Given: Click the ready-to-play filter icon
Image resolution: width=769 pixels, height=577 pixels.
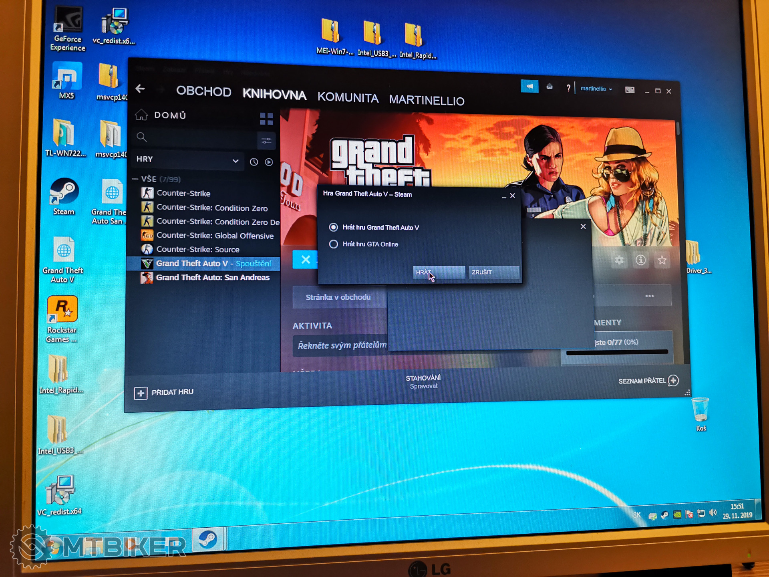Looking at the screenshot, I should coord(269,162).
